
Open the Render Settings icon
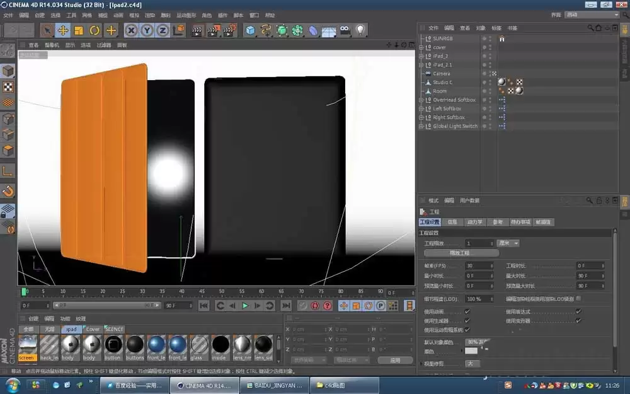228,30
